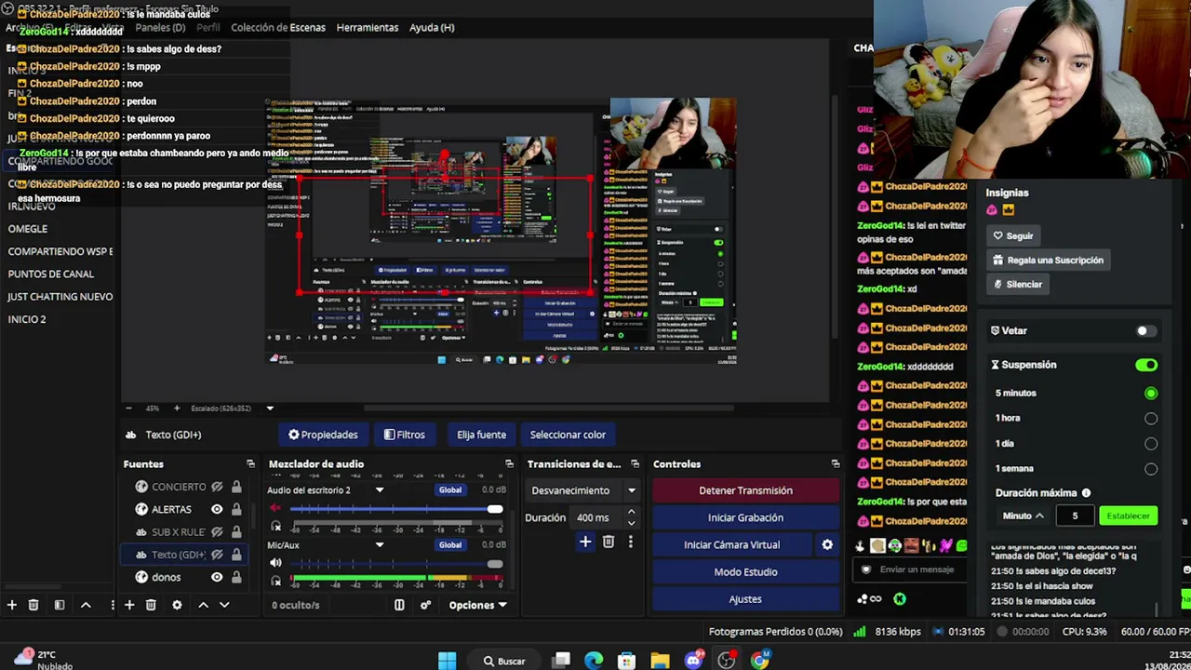Move selected source up in Fuentes
Image resolution: width=1191 pixels, height=670 pixels.
coord(203,605)
